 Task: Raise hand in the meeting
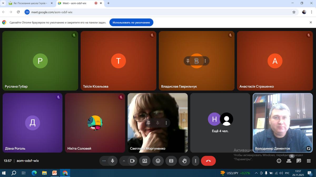tap(184, 161)
